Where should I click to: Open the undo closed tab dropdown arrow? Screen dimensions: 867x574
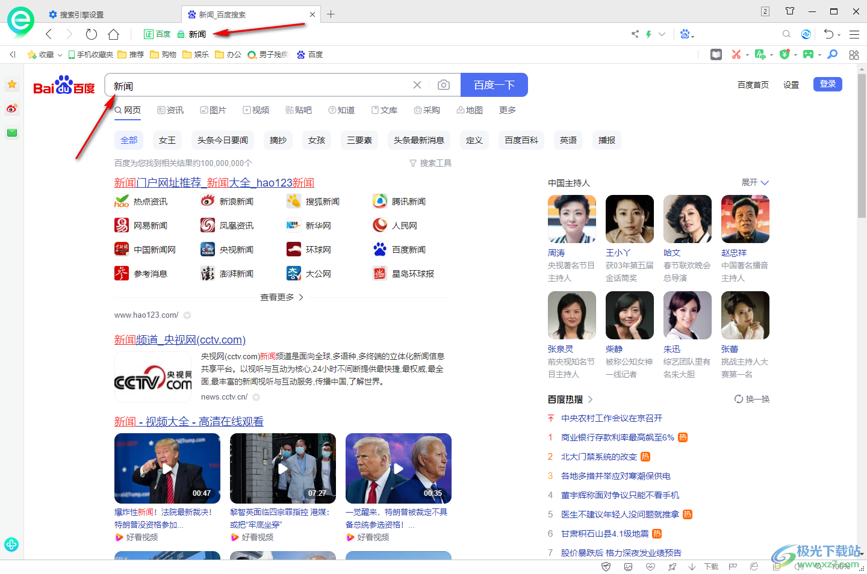click(x=839, y=35)
